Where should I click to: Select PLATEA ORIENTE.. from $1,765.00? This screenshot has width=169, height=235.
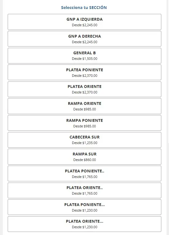pyautogui.click(x=84, y=190)
